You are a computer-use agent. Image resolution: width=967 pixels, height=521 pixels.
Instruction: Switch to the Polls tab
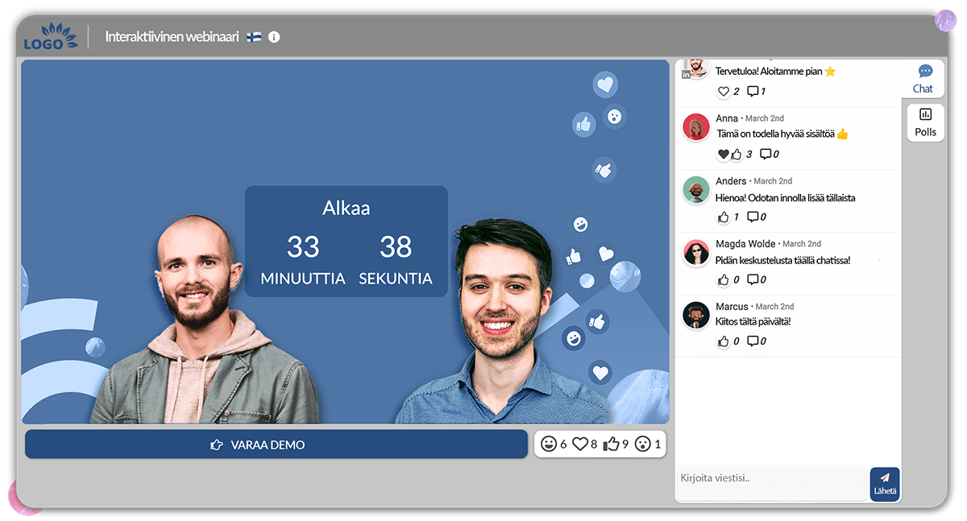[x=925, y=122]
